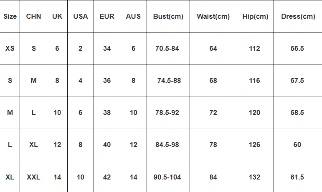
Task: Select the EUR header cell
Action: pyautogui.click(x=107, y=17)
